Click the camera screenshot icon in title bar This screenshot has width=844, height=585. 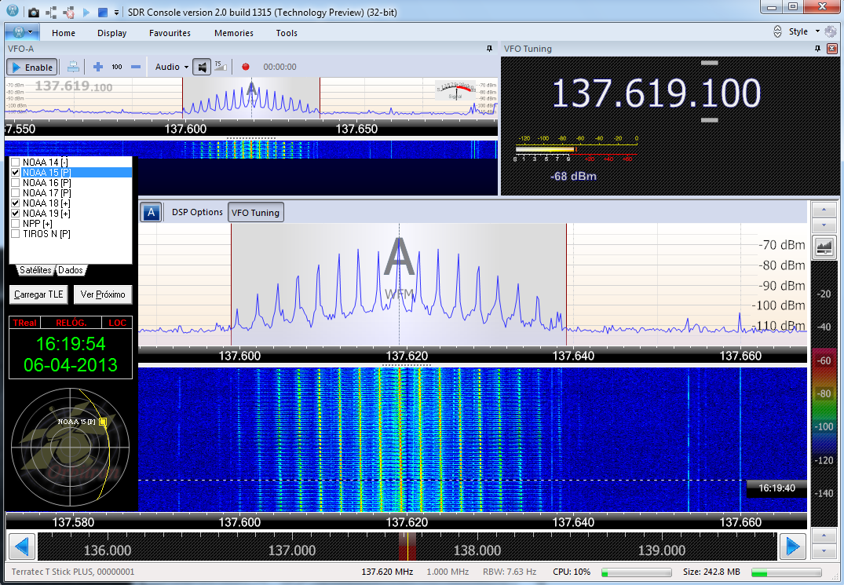point(34,13)
